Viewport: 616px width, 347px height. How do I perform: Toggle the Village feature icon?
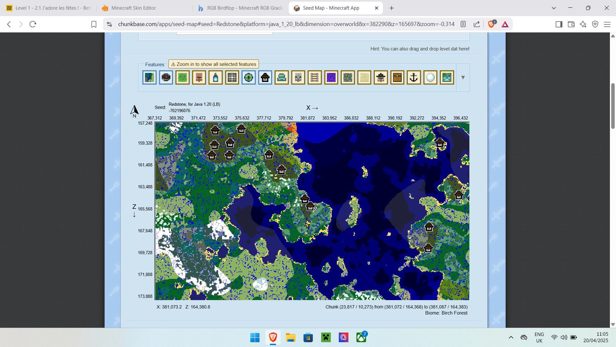[x=199, y=77]
